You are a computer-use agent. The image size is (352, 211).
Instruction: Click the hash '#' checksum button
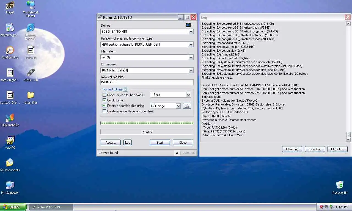177,153
